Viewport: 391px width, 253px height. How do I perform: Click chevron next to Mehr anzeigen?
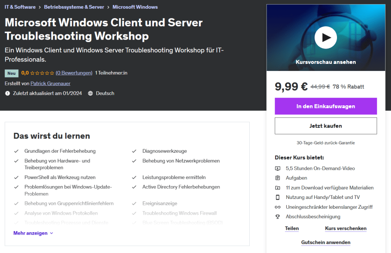click(x=52, y=233)
